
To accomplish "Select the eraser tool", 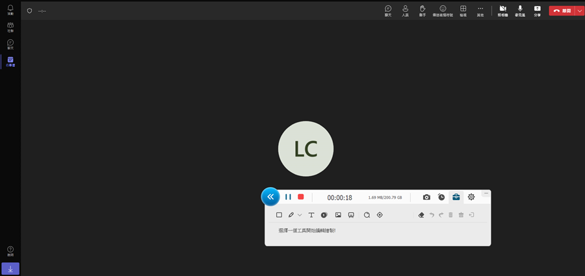I will (x=421, y=215).
